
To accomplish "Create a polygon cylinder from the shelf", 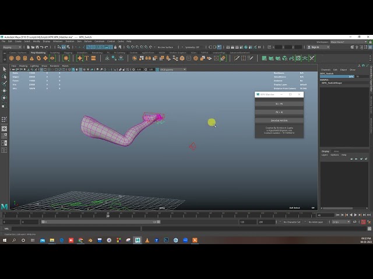I will [25, 58].
